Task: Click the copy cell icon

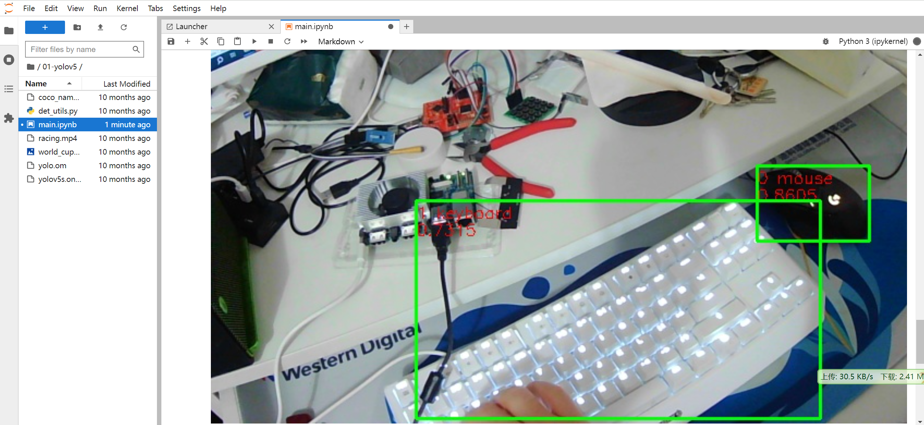Action: pos(221,41)
